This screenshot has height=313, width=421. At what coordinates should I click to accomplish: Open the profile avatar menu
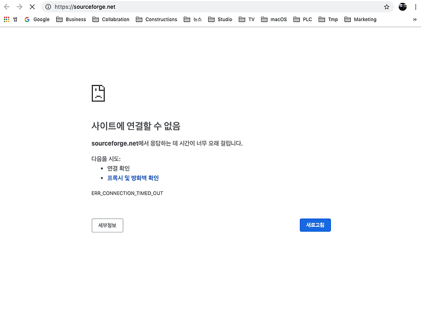[402, 6]
